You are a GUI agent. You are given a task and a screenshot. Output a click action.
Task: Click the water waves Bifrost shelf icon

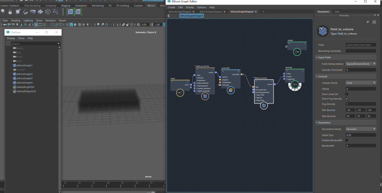33,12
